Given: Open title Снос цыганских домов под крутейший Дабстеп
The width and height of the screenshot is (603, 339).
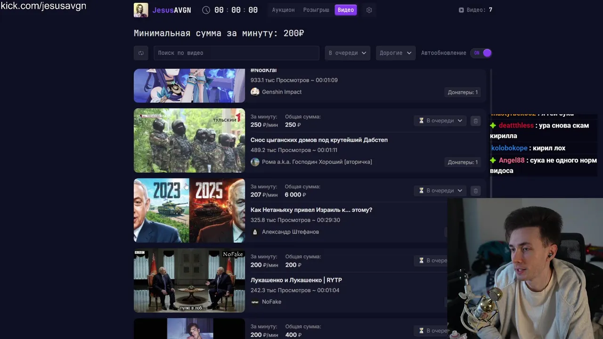Looking at the screenshot, I should pyautogui.click(x=319, y=140).
